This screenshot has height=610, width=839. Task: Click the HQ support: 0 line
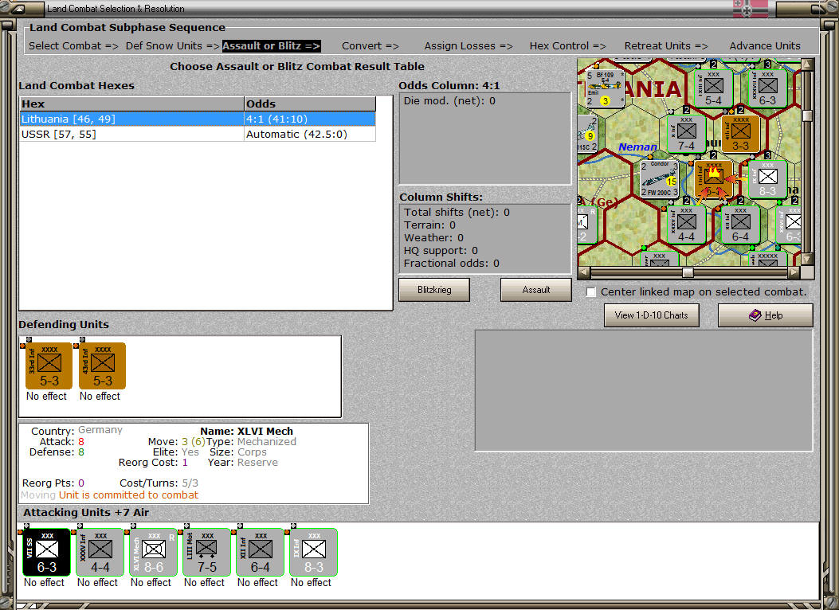pos(441,251)
